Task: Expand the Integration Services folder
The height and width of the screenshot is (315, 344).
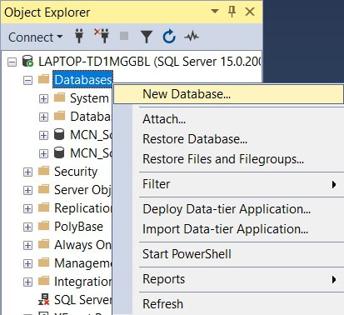Action: pyautogui.click(x=27, y=282)
